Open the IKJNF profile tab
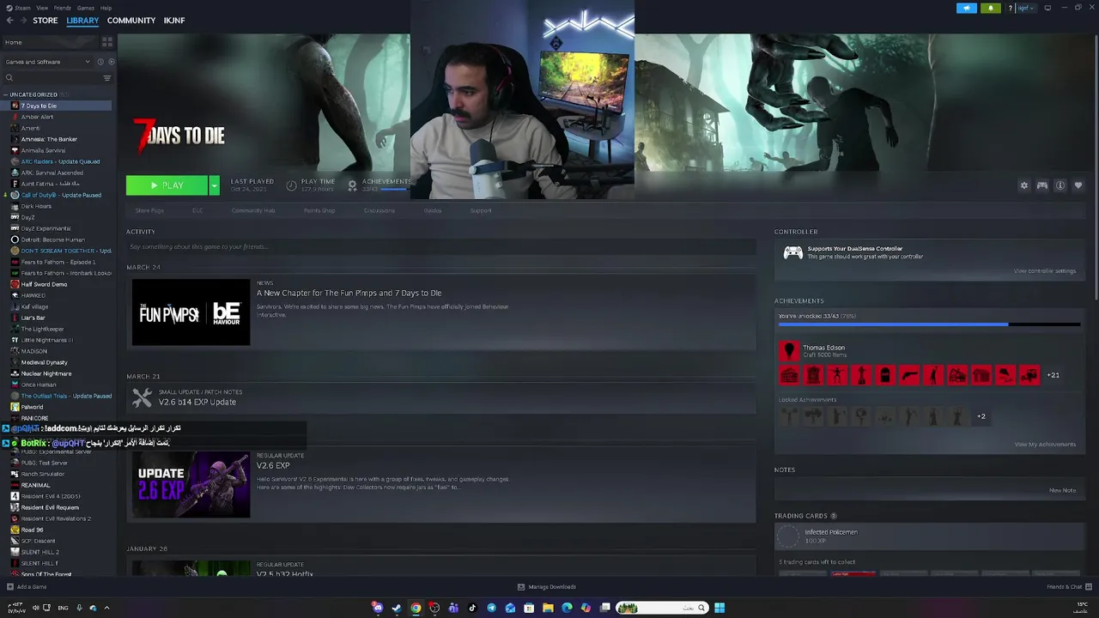The width and height of the screenshot is (1099, 618). pyautogui.click(x=174, y=21)
